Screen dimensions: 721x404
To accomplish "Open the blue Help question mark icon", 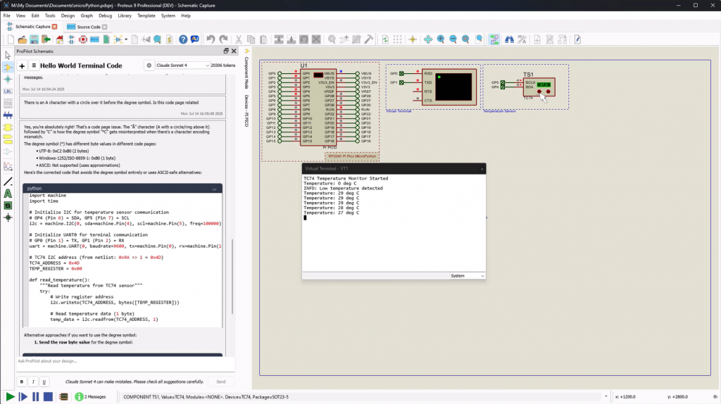I will [x=183, y=39].
